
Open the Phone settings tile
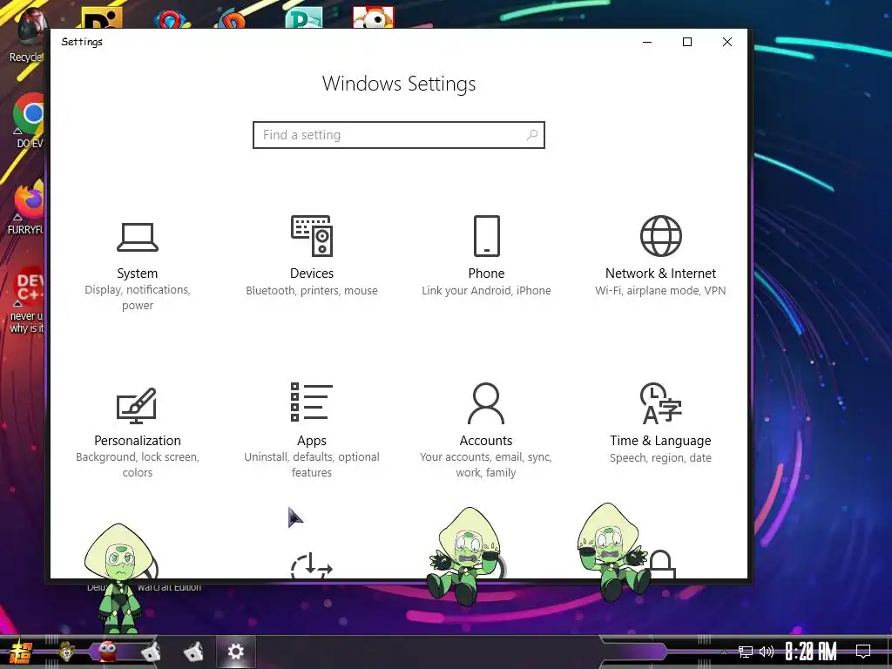pyautogui.click(x=486, y=257)
